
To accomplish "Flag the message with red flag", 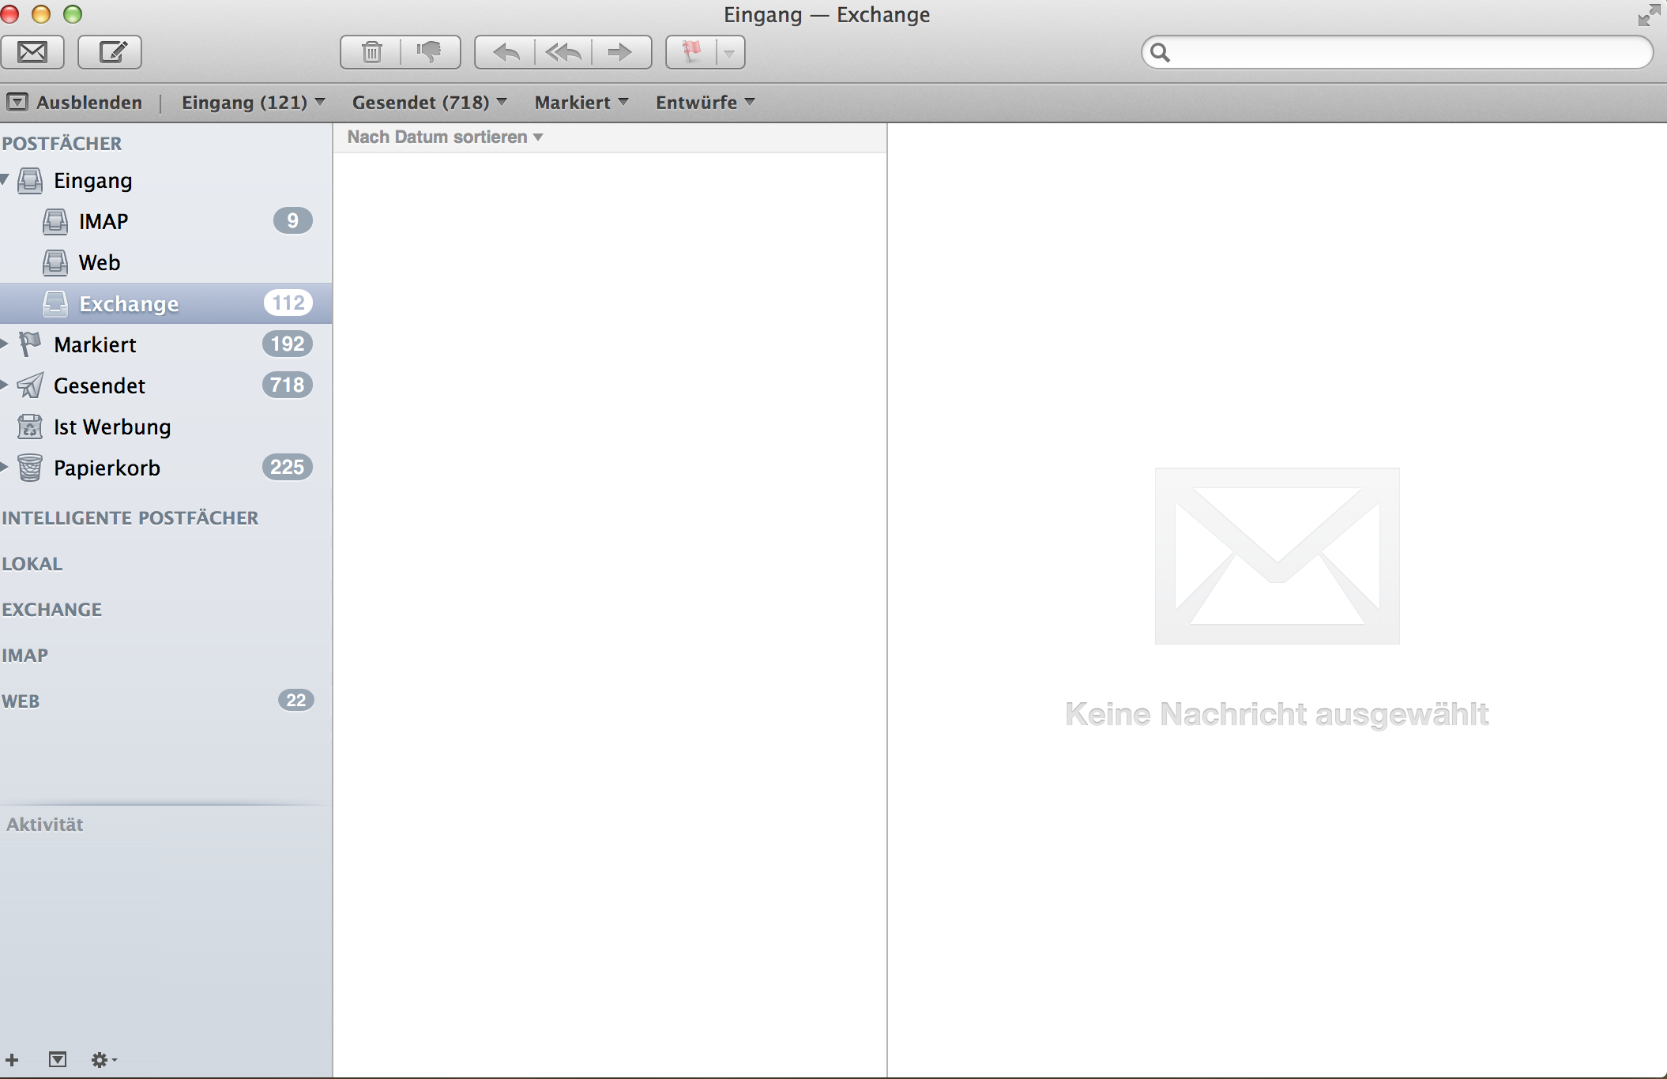I will point(691,52).
